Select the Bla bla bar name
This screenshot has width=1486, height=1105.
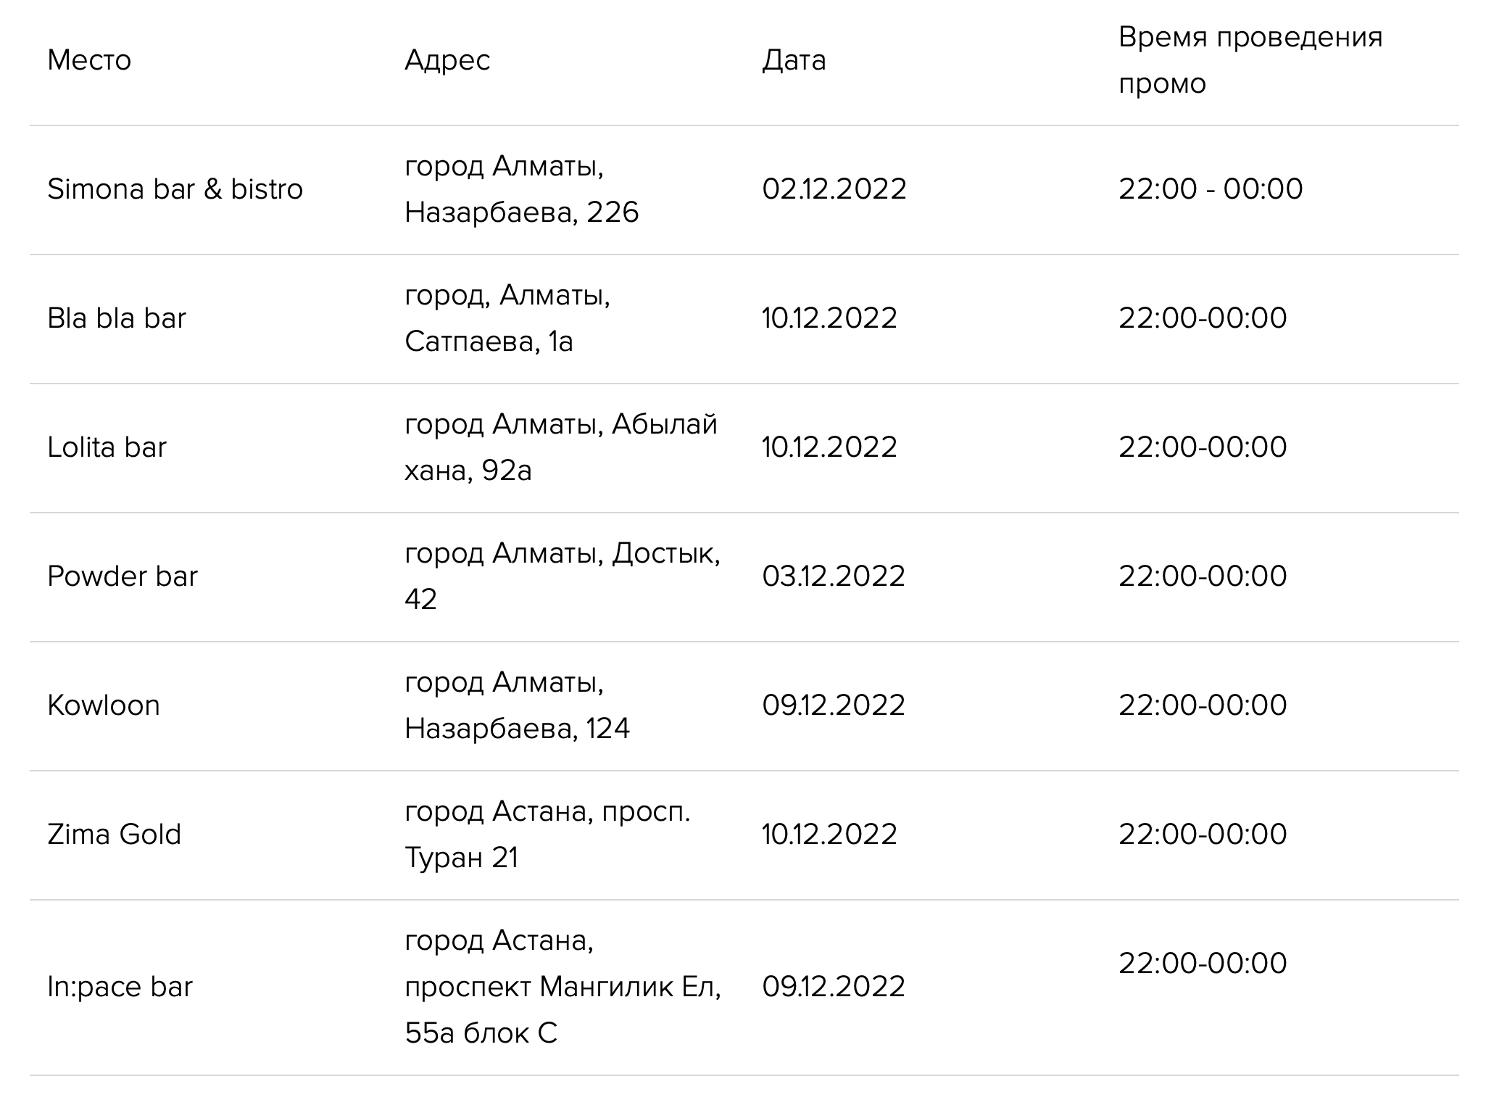point(117,318)
